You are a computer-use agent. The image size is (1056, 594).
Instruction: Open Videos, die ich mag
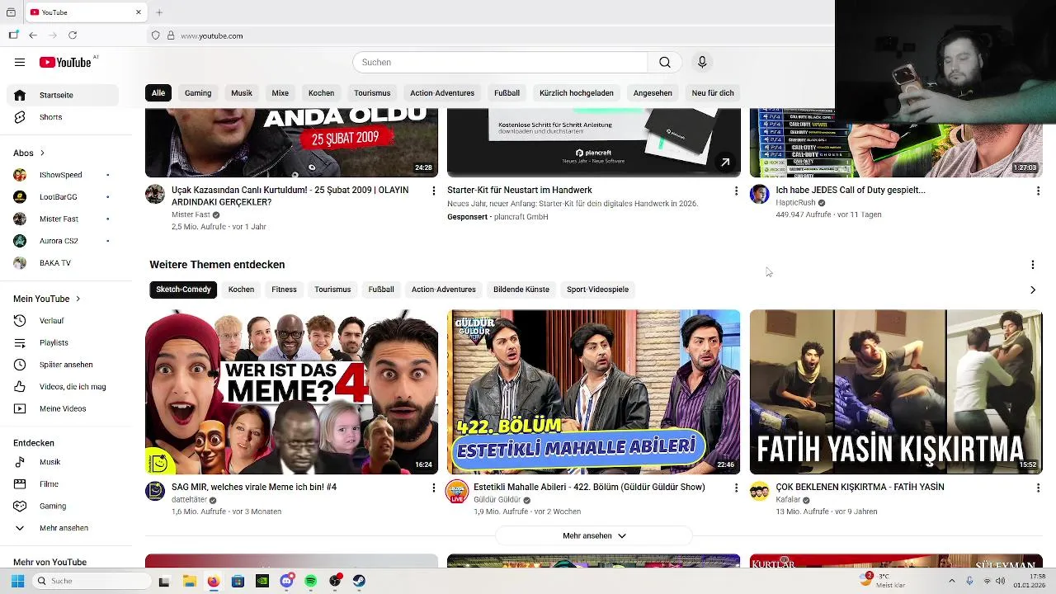pos(63,386)
